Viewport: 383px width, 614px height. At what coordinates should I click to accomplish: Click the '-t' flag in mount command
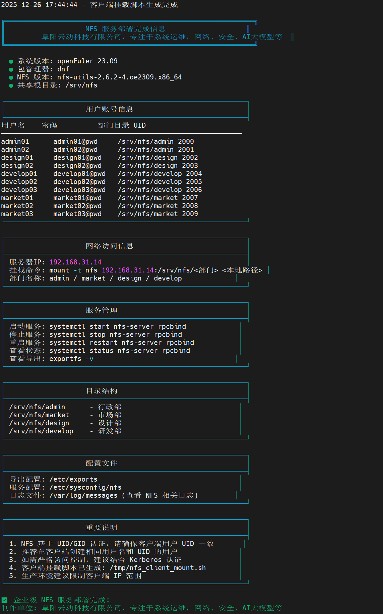coord(77,270)
